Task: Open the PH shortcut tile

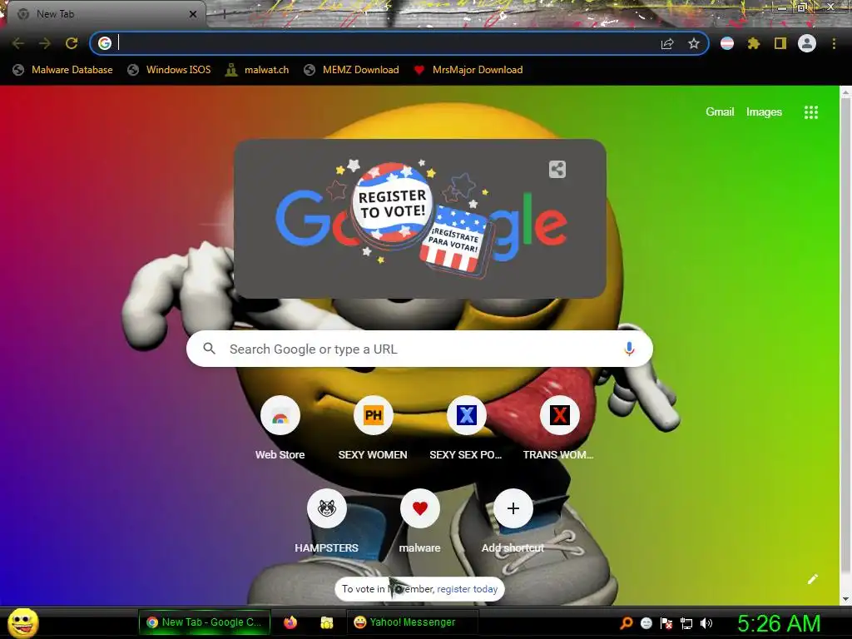Action: [x=373, y=429]
